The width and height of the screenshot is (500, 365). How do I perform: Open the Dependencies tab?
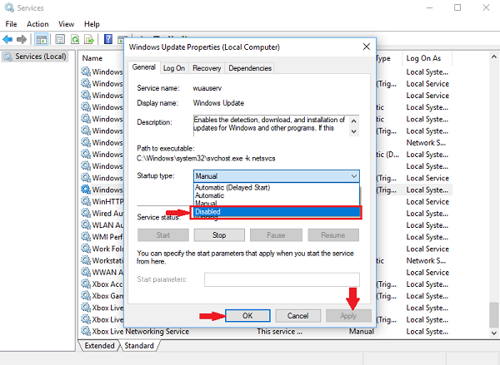(x=249, y=68)
